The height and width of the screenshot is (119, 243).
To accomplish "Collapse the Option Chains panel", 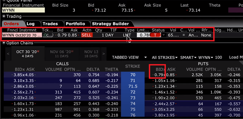I will tap(4, 43).
